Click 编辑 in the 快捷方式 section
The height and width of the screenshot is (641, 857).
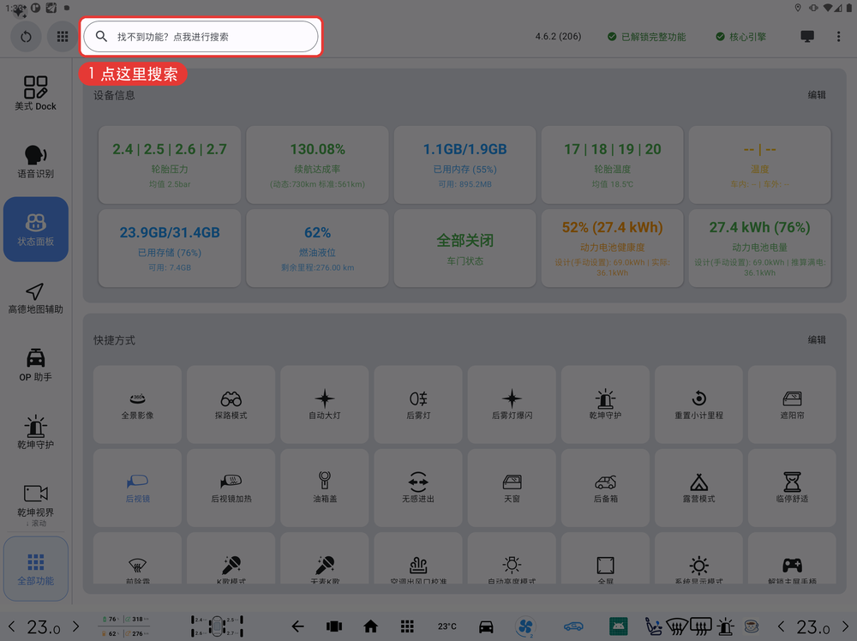817,340
